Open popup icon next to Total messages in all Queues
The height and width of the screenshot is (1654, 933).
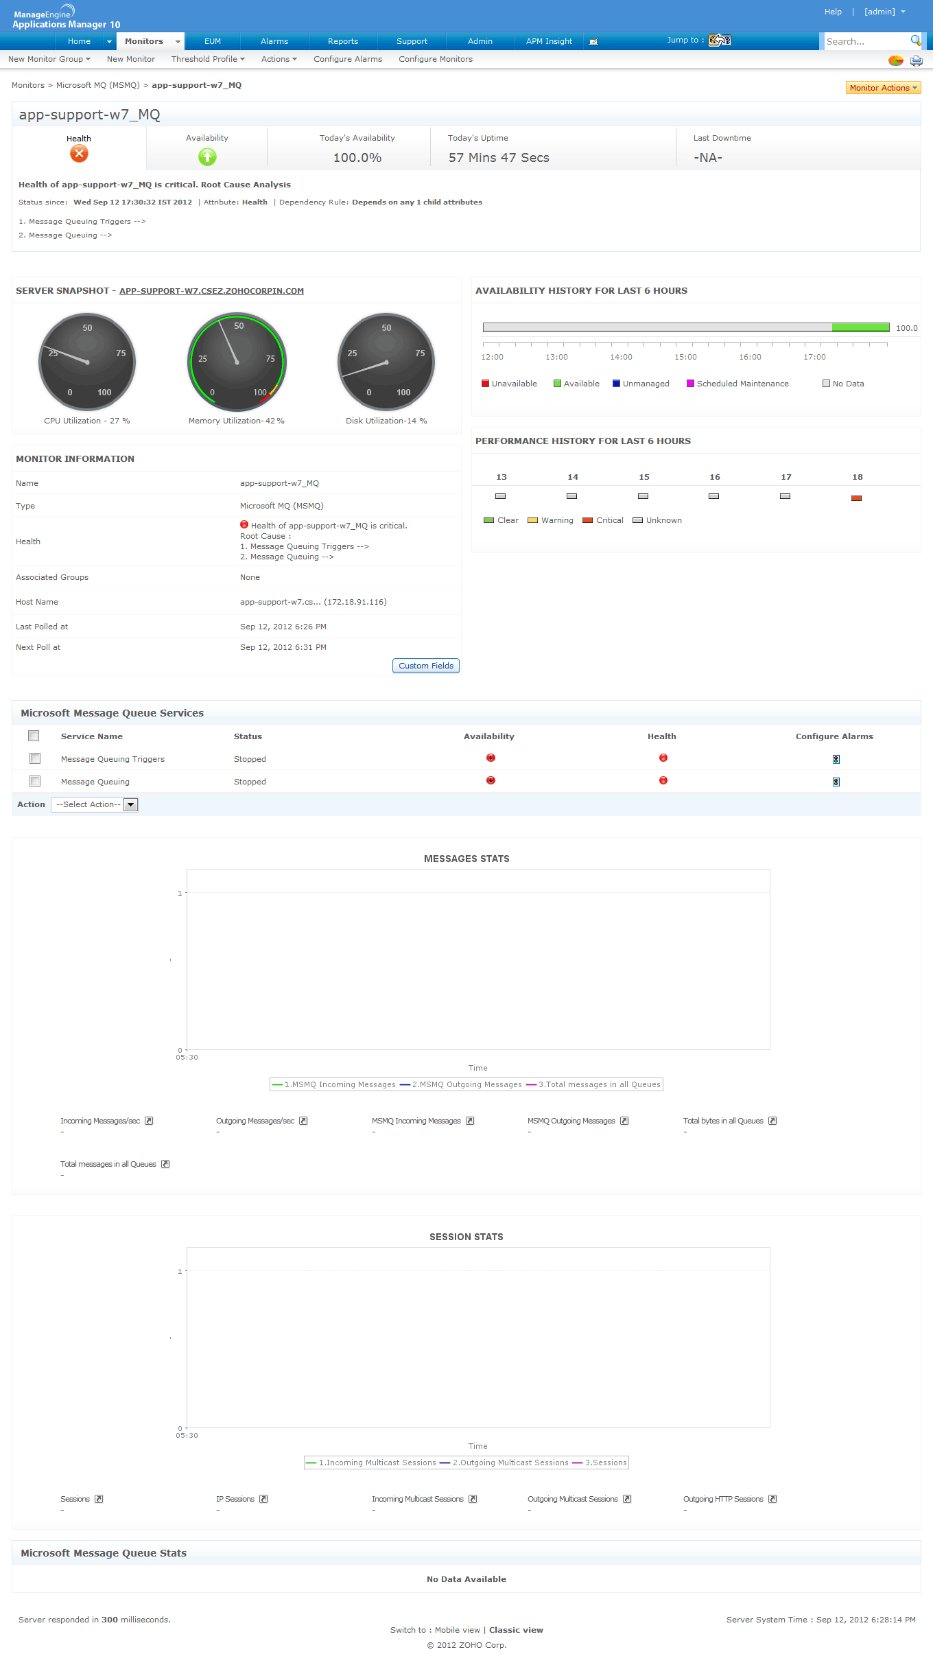click(x=165, y=1164)
